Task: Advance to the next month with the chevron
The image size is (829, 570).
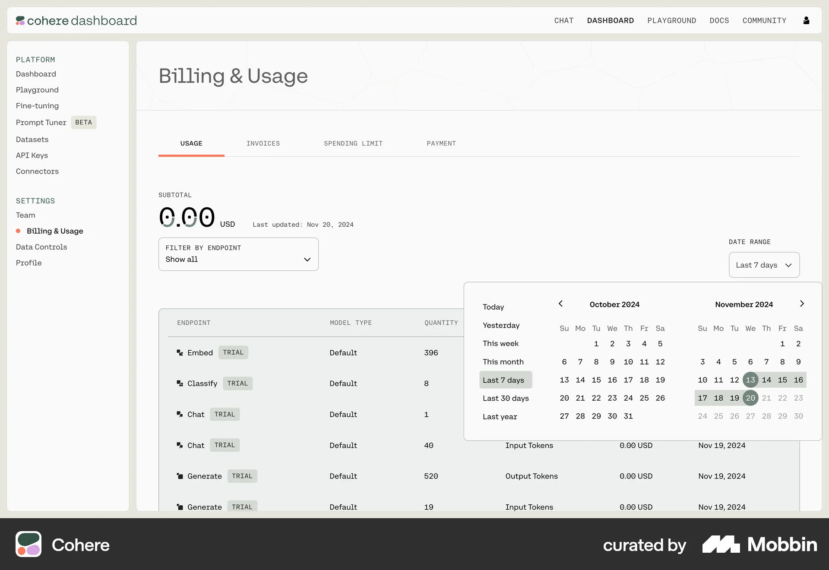Action: 802,304
